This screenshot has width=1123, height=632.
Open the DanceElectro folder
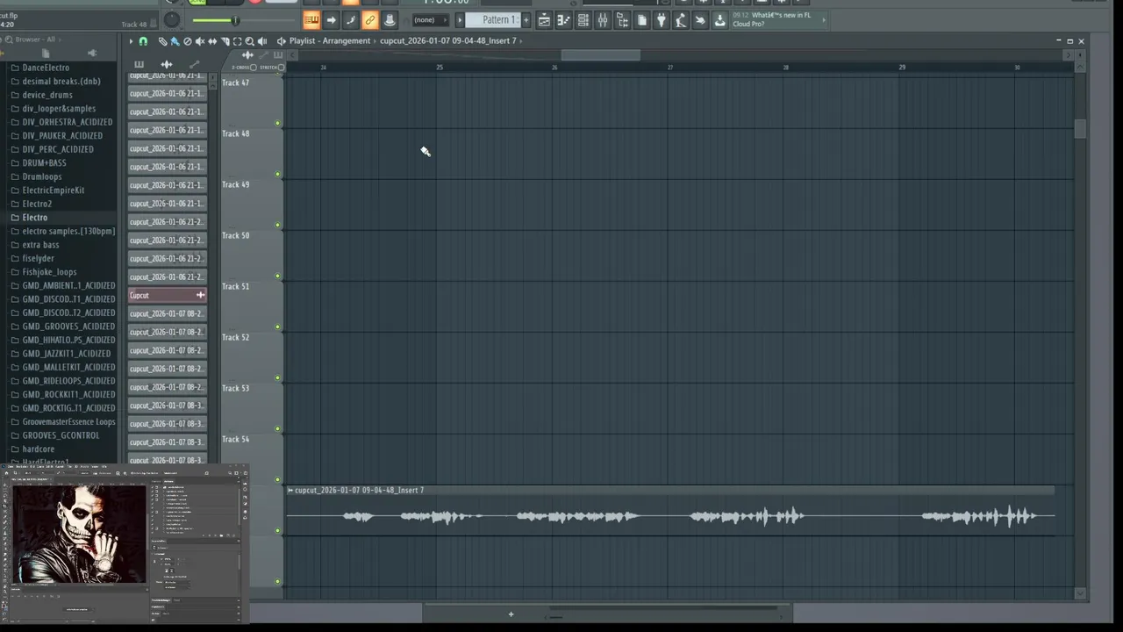46,68
